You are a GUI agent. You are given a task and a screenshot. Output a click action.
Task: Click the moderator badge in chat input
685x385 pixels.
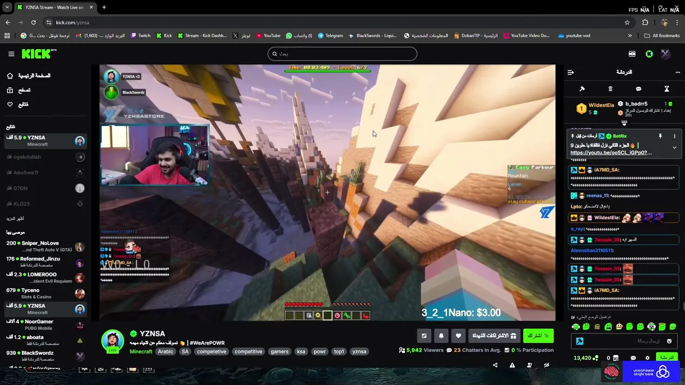(x=580, y=341)
